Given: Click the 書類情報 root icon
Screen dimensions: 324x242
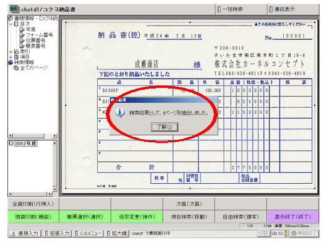Looking at the screenshot, I should 11,19.
